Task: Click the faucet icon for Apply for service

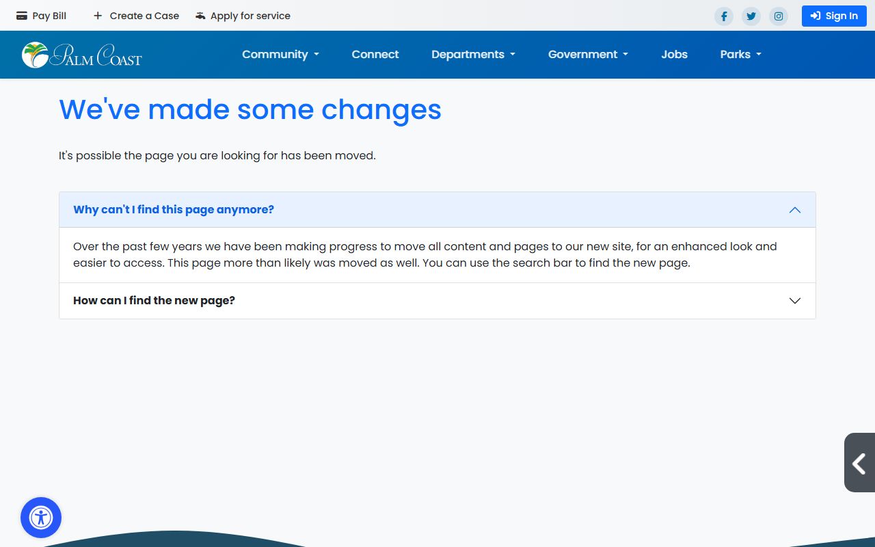Action: [x=200, y=16]
